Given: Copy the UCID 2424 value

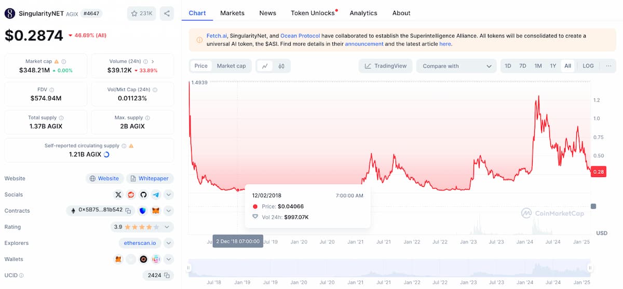Looking at the screenshot, I should point(167,275).
